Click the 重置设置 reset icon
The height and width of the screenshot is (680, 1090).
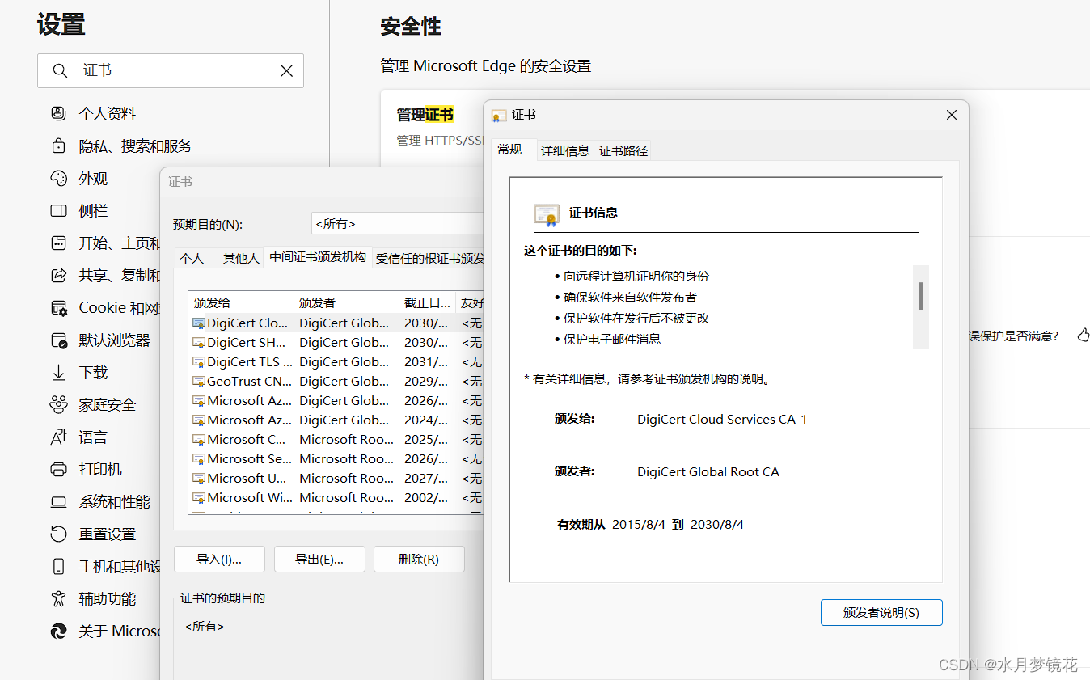point(58,534)
